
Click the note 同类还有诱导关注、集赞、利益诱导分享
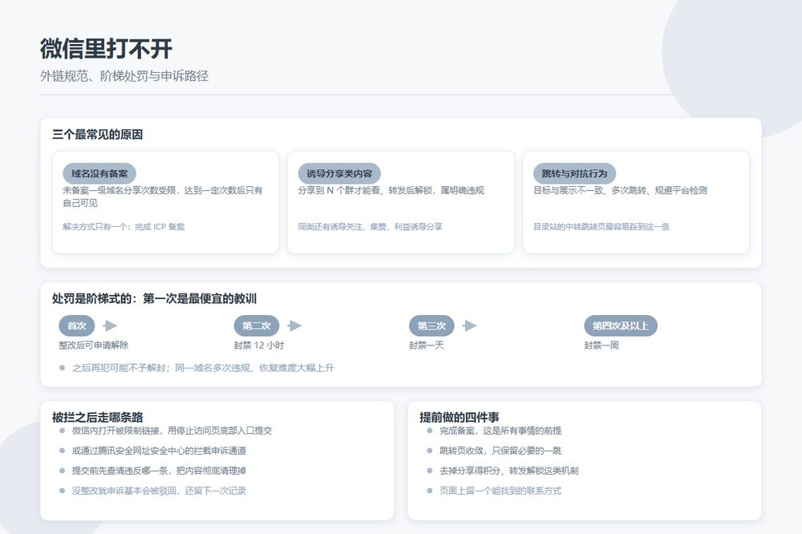click(371, 227)
